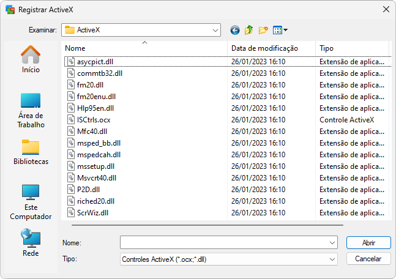Select asycpict.dll in the file list
The height and width of the screenshot is (279, 396).
[x=95, y=62]
